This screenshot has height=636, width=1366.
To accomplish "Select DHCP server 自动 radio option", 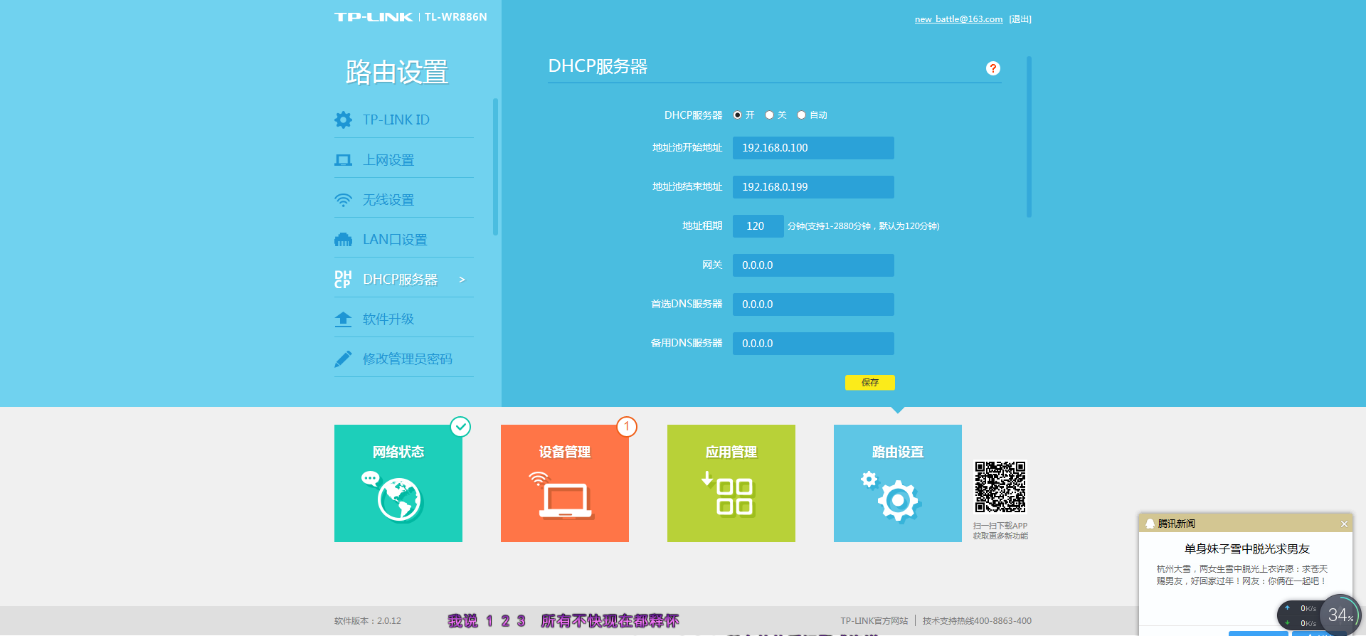I will click(801, 115).
